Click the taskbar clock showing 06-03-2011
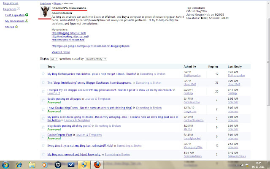270x169 pixels. coord(258,165)
